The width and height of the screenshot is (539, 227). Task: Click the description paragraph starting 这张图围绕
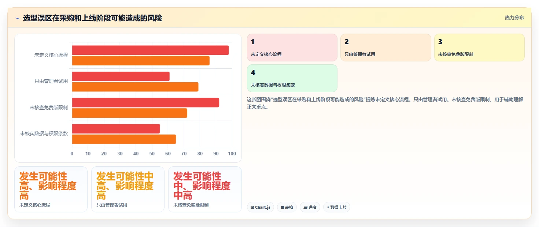coord(385,103)
